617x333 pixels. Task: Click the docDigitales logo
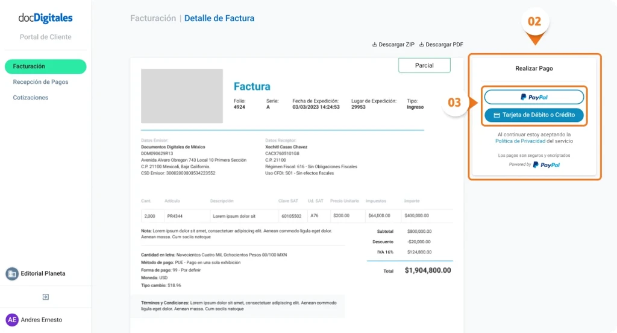click(46, 17)
